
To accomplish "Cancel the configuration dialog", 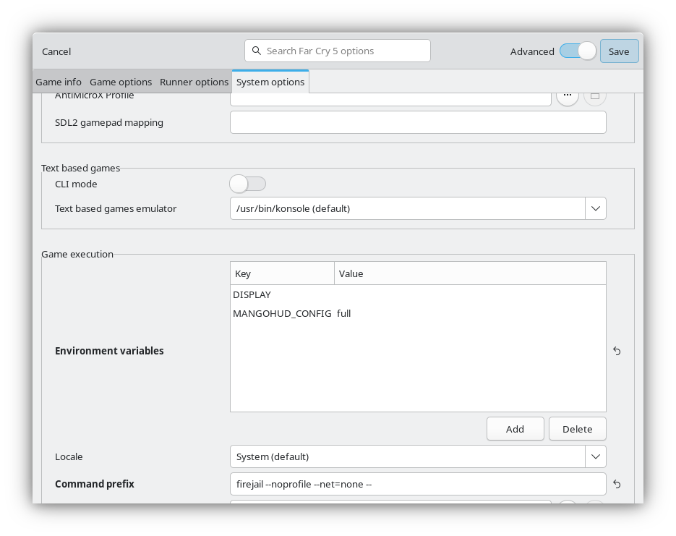I will 56,51.
